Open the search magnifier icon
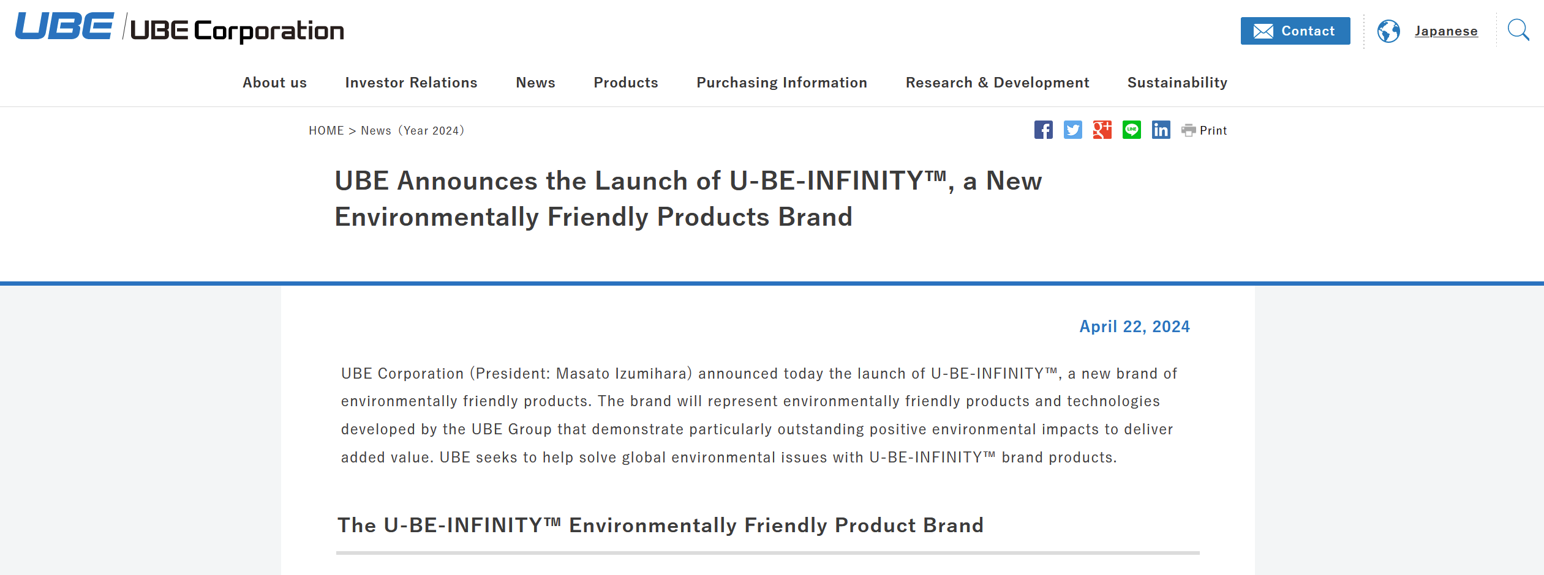The height and width of the screenshot is (575, 1544). (1518, 30)
